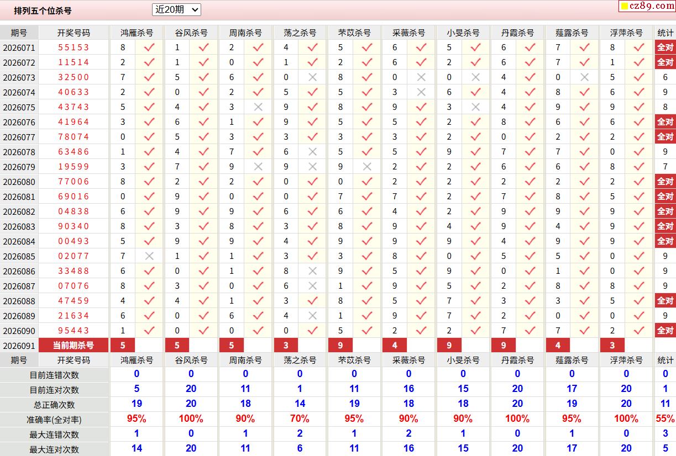Viewport: 676px width, 456px height.
Task: Click the 统计 value 7 in row 2026079
Action: 665,167
